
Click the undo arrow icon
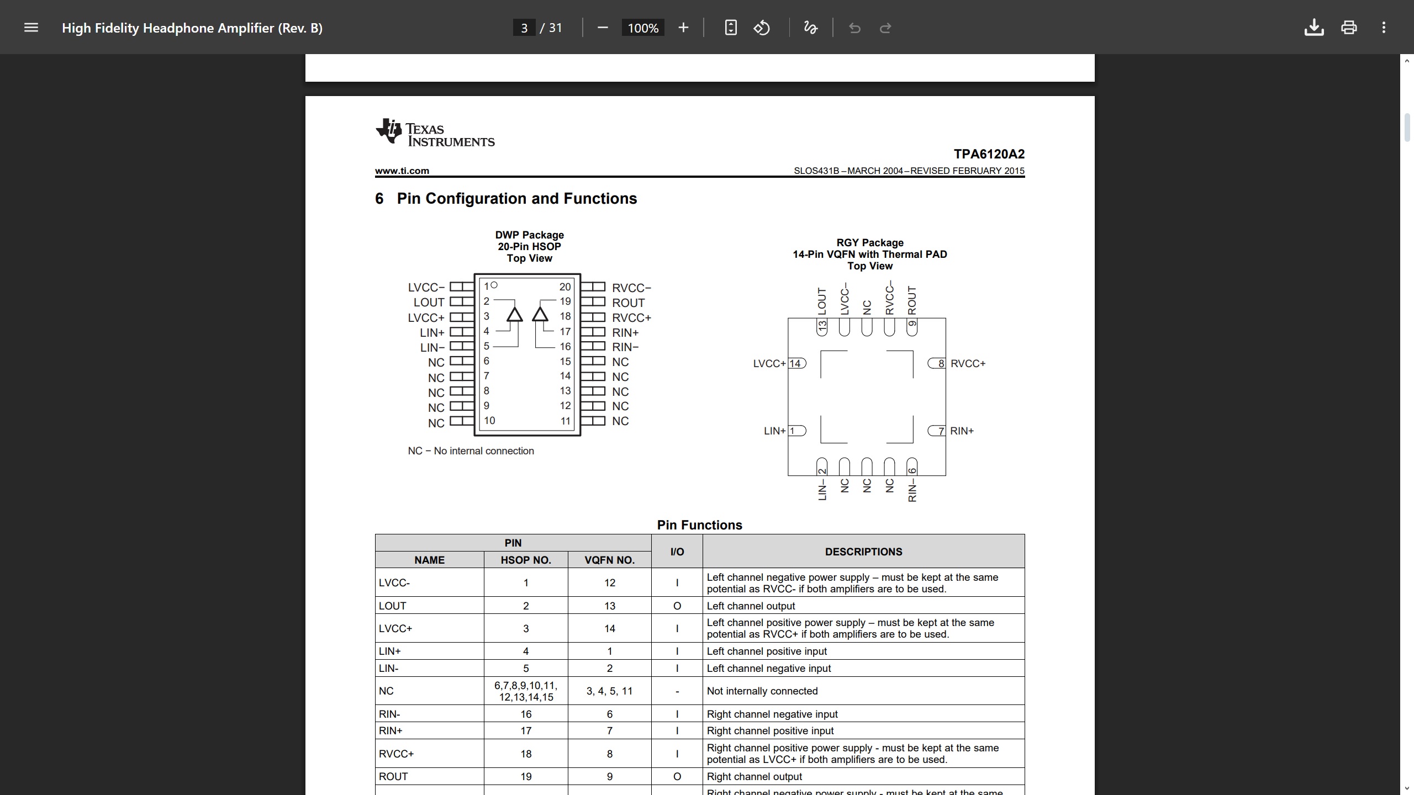click(x=854, y=28)
